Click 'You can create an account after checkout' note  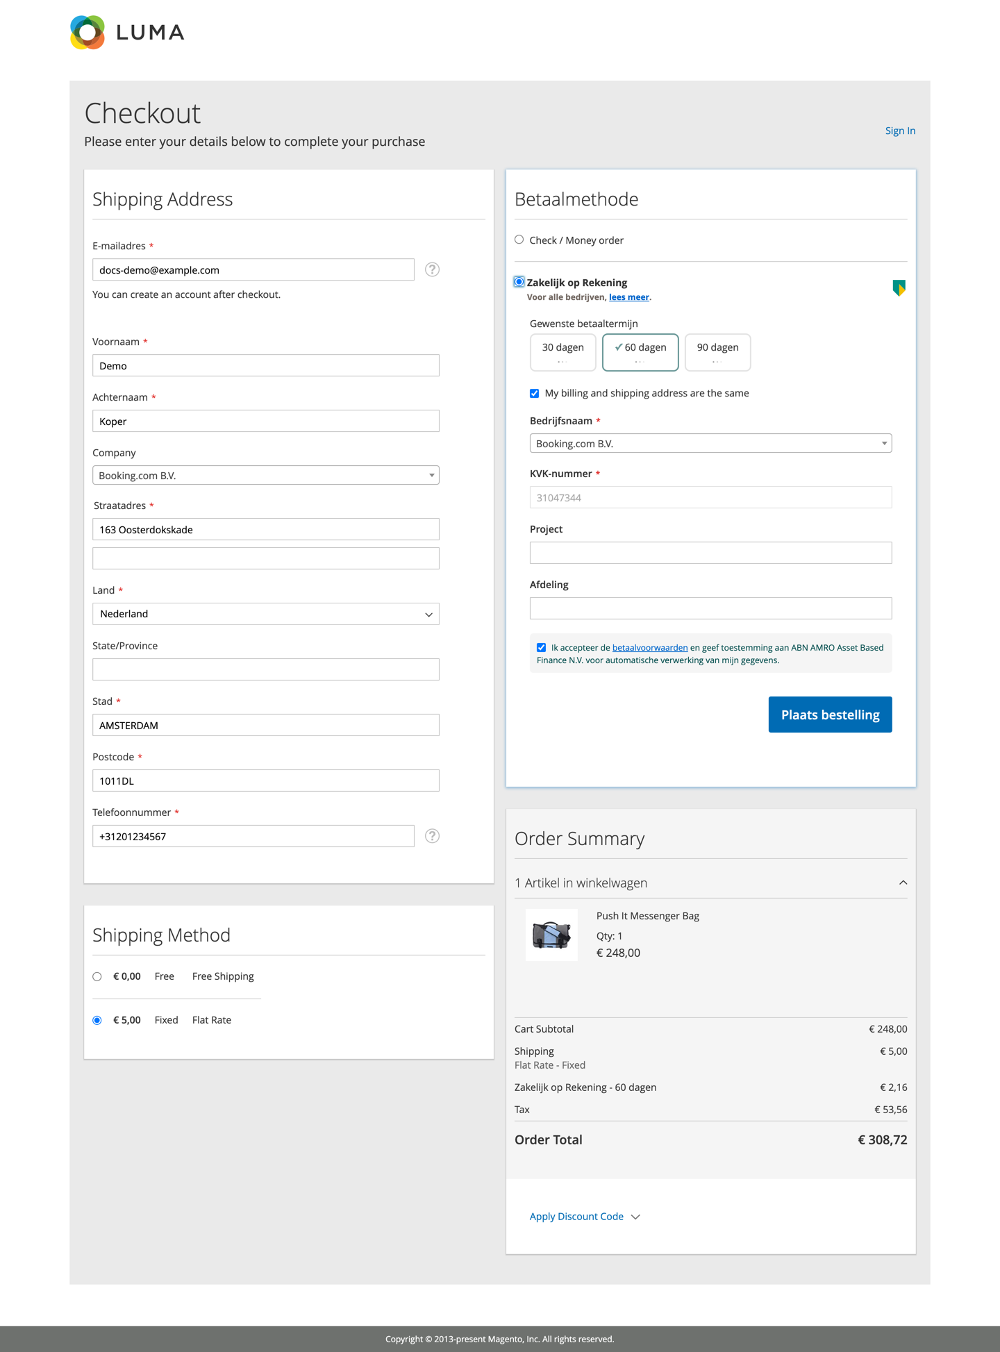click(x=186, y=294)
